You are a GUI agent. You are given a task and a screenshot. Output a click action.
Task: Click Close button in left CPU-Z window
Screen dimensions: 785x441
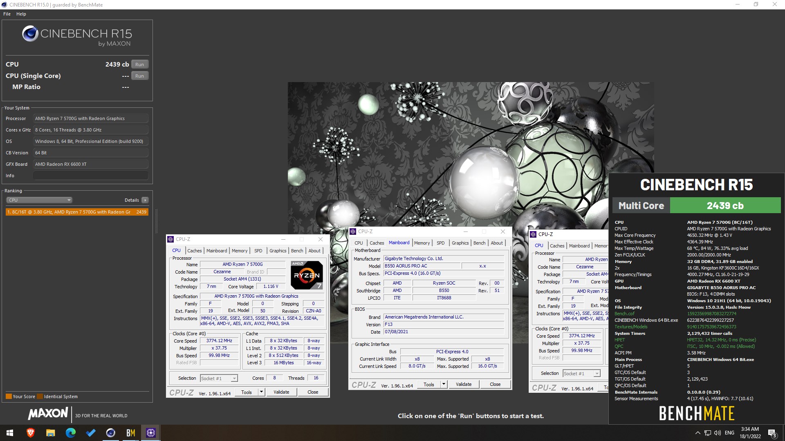[x=313, y=392]
